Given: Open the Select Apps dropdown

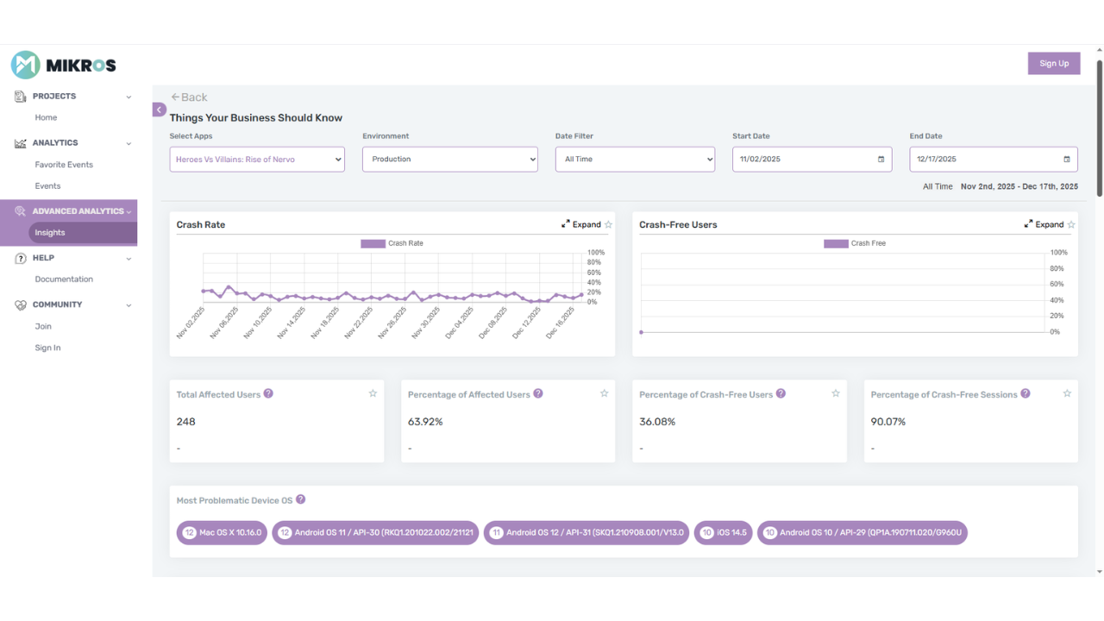Looking at the screenshot, I should pos(257,160).
